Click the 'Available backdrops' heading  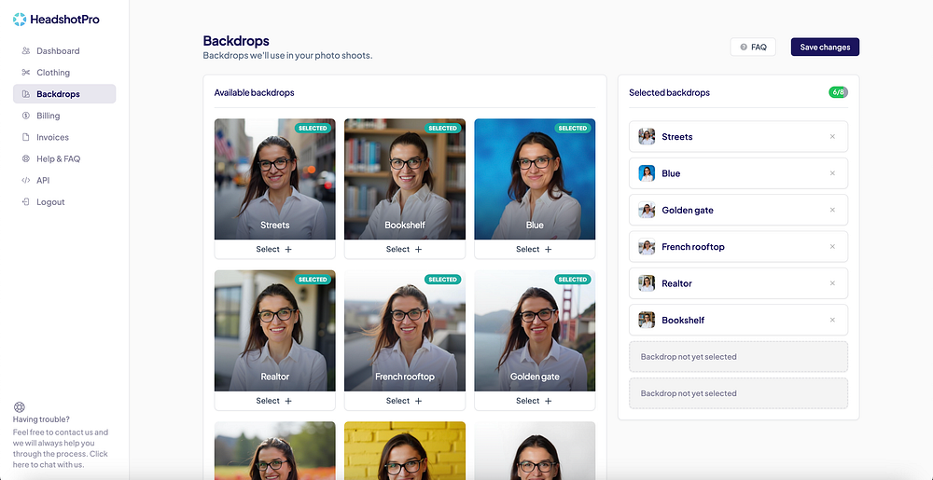click(x=254, y=92)
